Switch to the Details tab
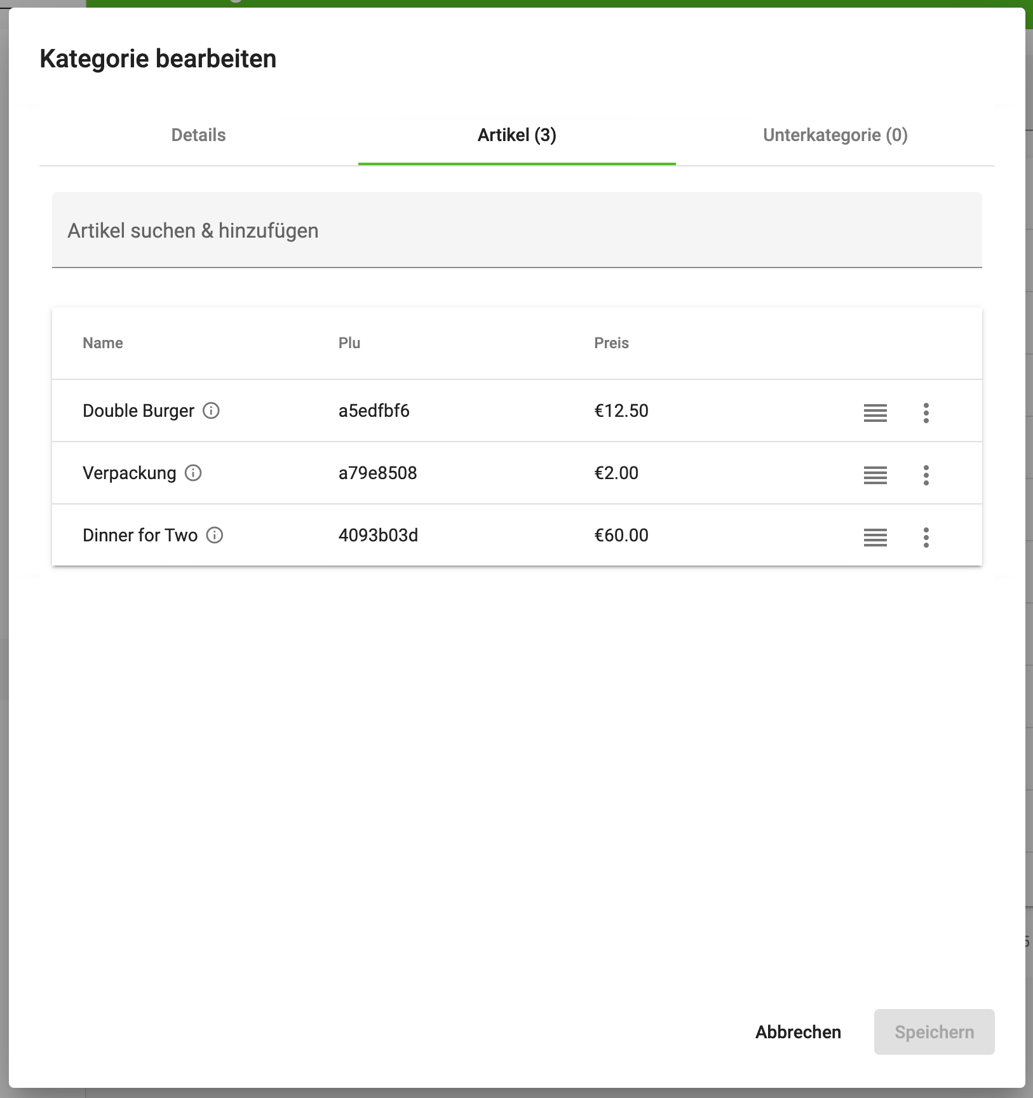Viewport: 1033px width, 1098px height. (x=198, y=135)
